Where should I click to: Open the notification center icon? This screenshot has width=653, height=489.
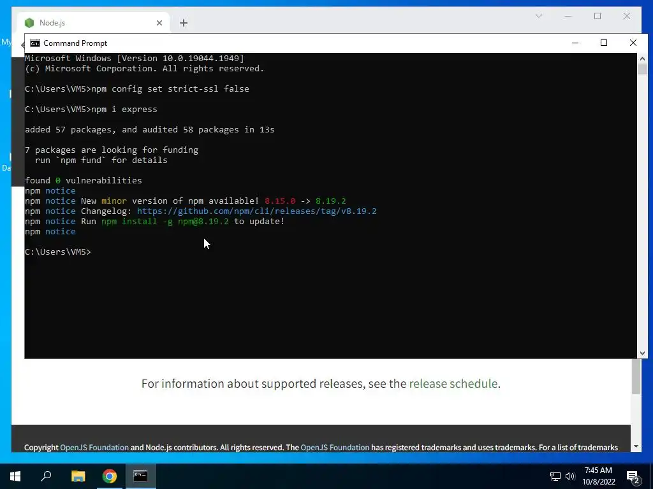(x=633, y=477)
